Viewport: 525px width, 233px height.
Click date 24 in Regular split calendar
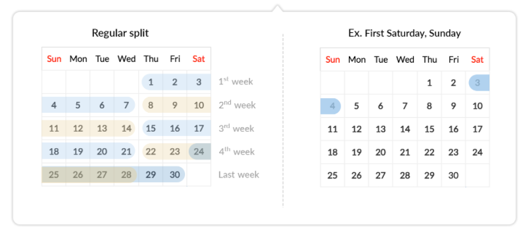(199, 152)
